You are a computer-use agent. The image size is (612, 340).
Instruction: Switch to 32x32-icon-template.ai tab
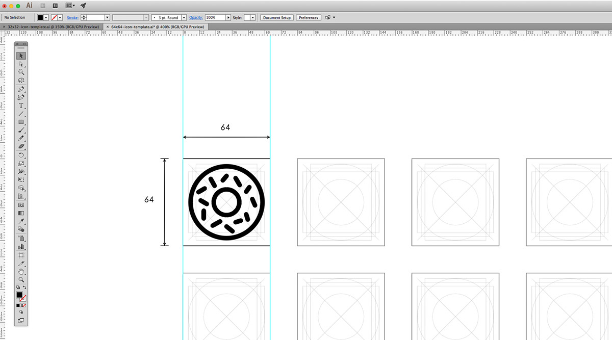click(54, 27)
